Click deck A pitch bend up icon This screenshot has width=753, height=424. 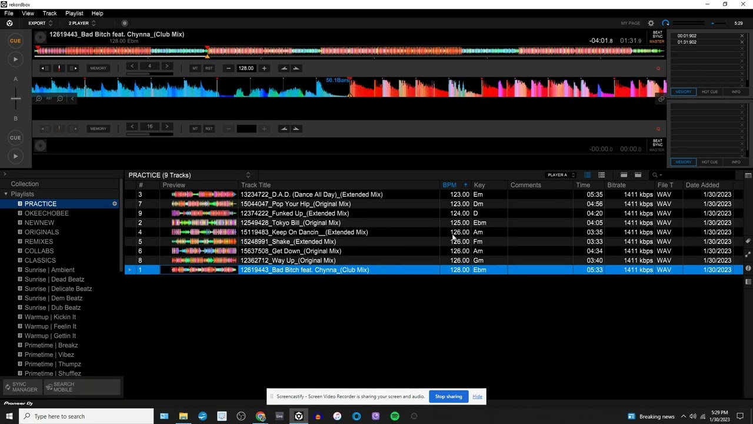(x=296, y=68)
